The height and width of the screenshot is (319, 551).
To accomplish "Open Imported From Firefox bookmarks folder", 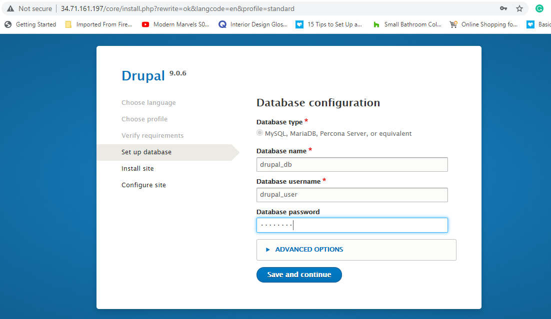I will tap(98, 24).
